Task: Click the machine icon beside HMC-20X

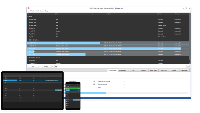Action: (x=30, y=19)
